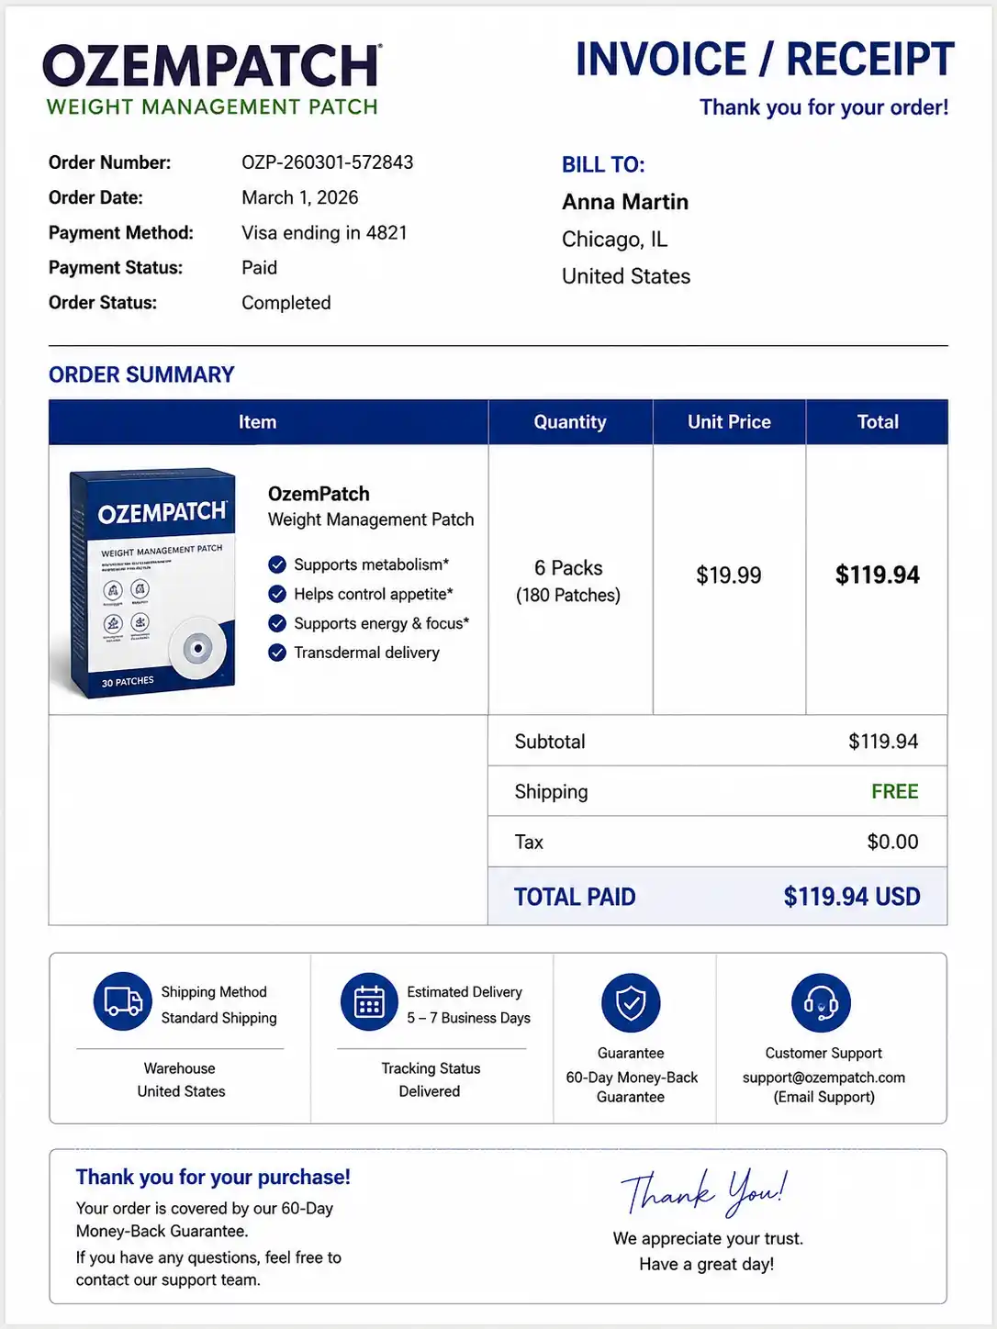
Task: Click the Standard Shipping text
Action: 218,1018
